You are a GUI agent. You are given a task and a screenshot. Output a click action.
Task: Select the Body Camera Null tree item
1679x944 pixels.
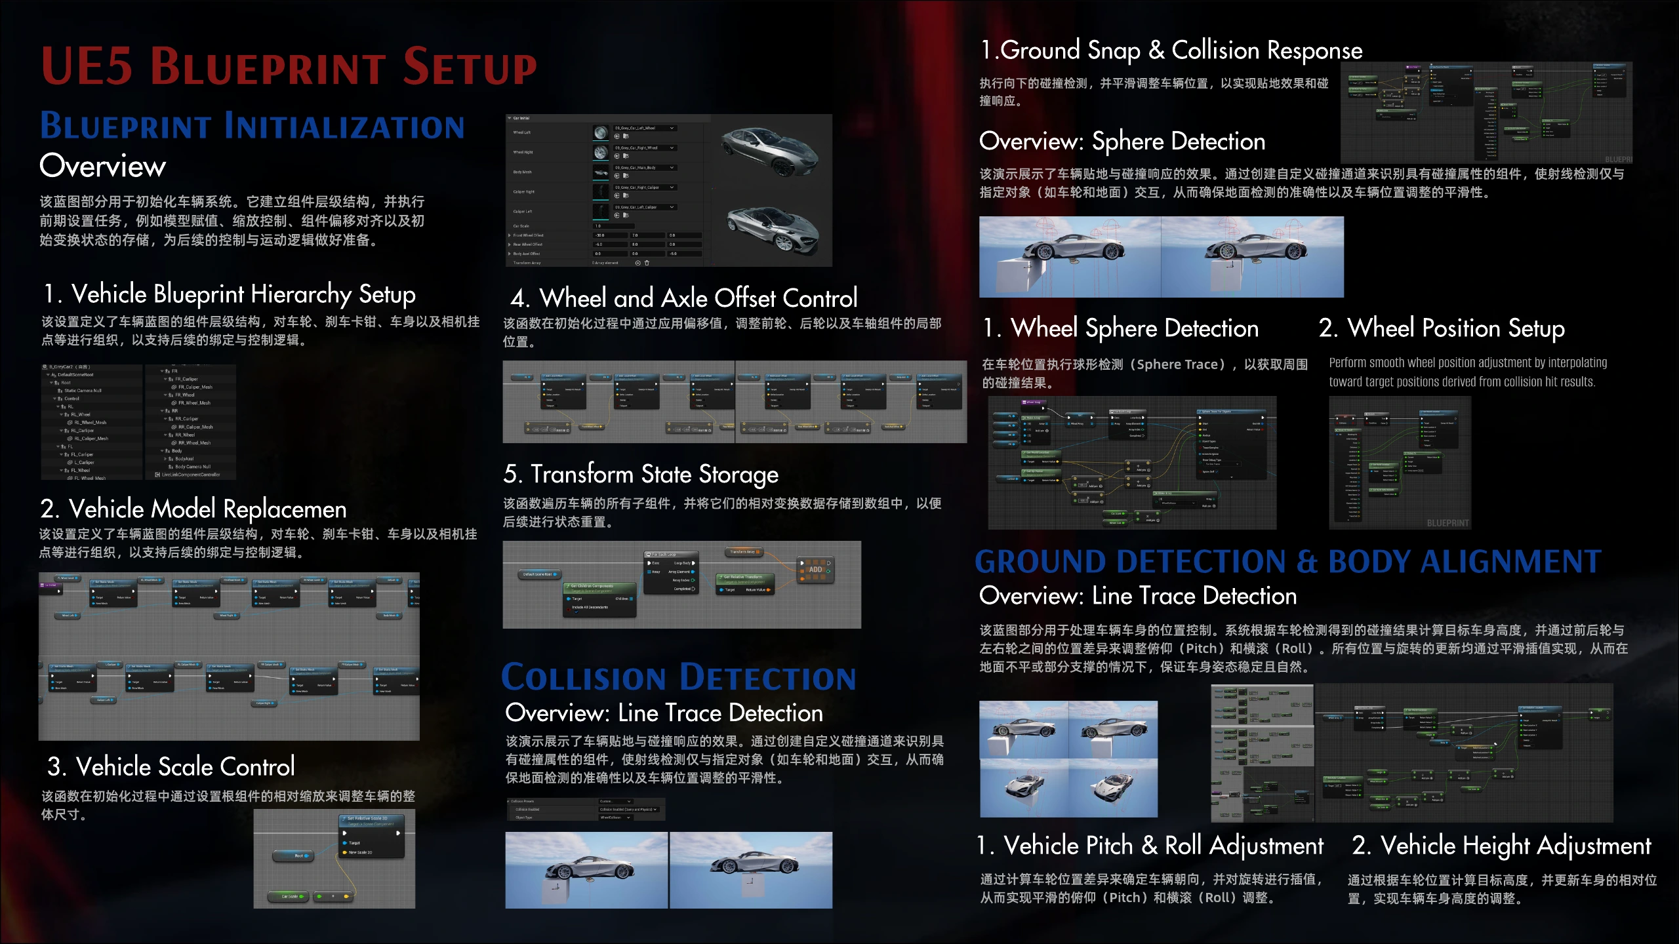[x=193, y=467]
